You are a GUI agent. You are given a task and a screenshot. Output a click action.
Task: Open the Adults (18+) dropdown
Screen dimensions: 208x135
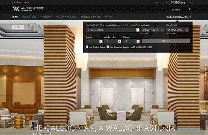(113, 41)
